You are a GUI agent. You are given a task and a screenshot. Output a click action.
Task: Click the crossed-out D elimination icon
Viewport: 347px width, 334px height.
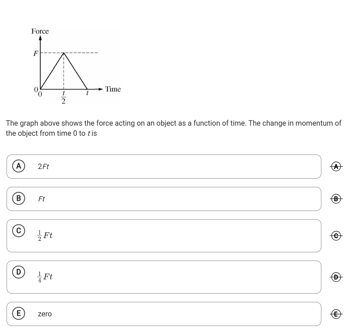pyautogui.click(x=336, y=277)
